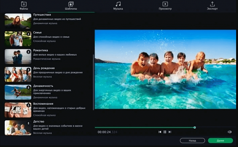Switch to the Просмотр tab
This screenshot has width=238, height=147.
[x=165, y=6]
